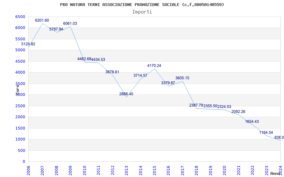Select year 2008 on x-axis
284x177 pixels.
coord(56,171)
